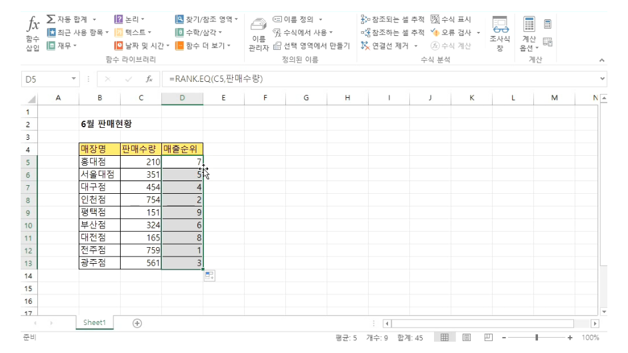Open the Auto Fill Options icon below the table
The height and width of the screenshot is (353, 628).
(x=209, y=276)
